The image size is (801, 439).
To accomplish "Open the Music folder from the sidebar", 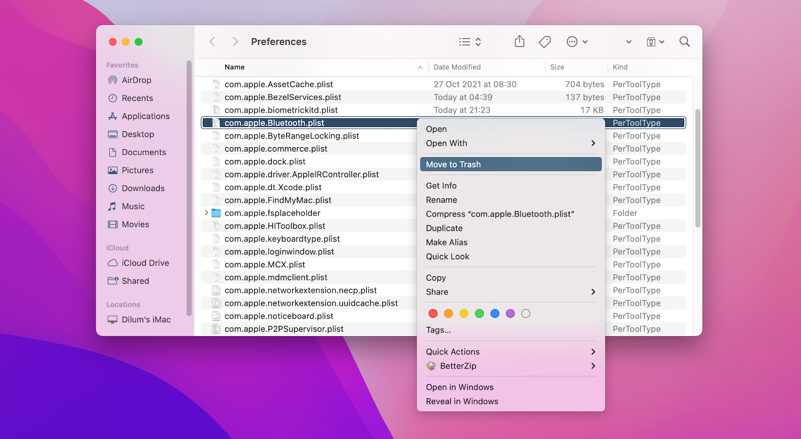I will 135,206.
